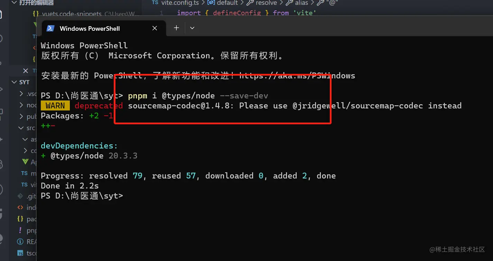The image size is (493, 261).
Task: Open the tsc TypeScript config file
Action: click(x=31, y=253)
